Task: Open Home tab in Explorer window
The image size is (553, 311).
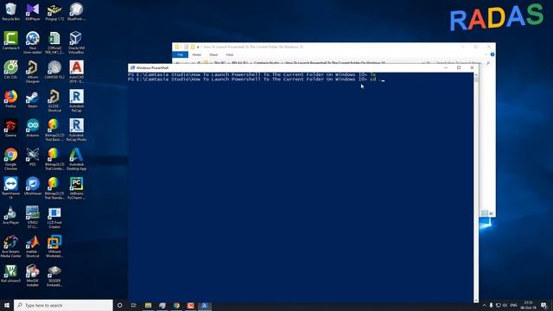Action: pos(196,54)
